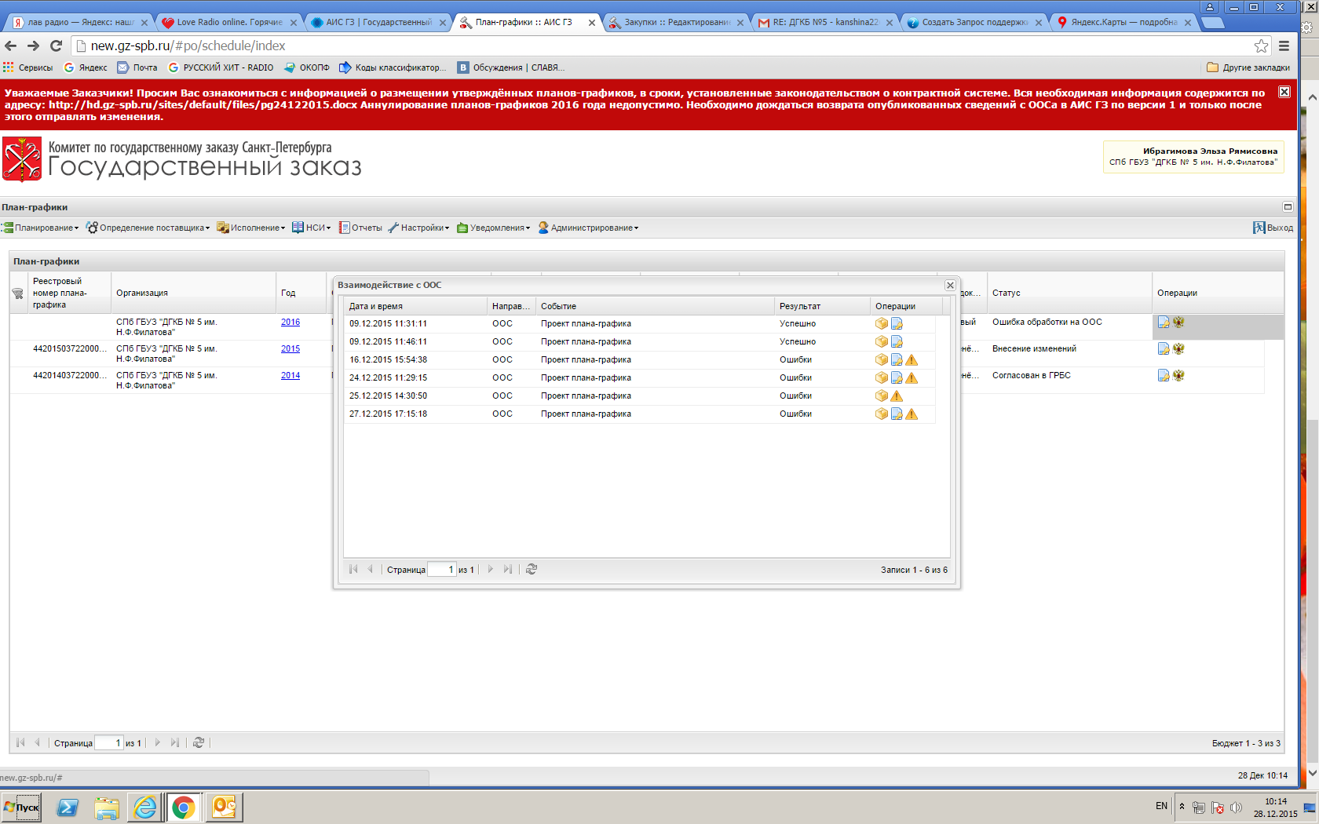Open the Chrome menu button

coord(1284,46)
